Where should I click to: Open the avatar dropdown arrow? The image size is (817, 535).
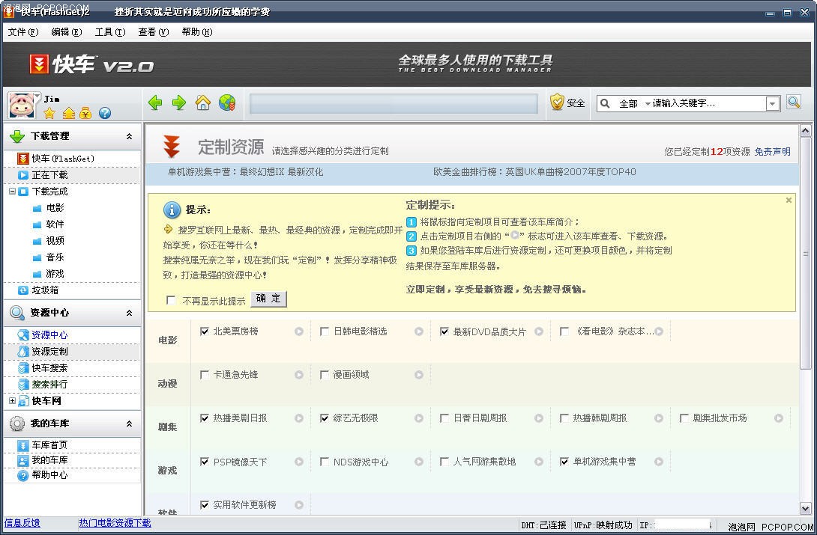coord(37,96)
